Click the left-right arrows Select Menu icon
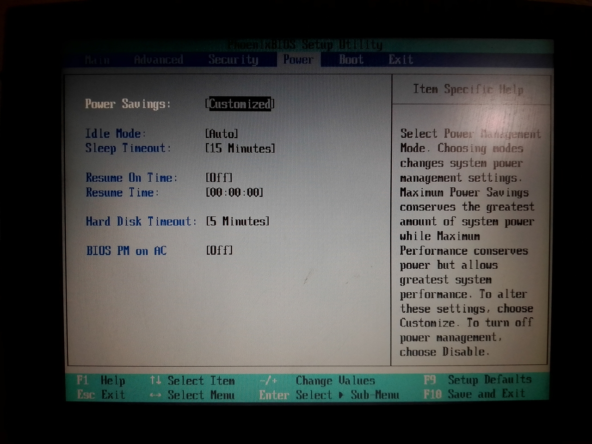The image size is (592, 444). 155,395
